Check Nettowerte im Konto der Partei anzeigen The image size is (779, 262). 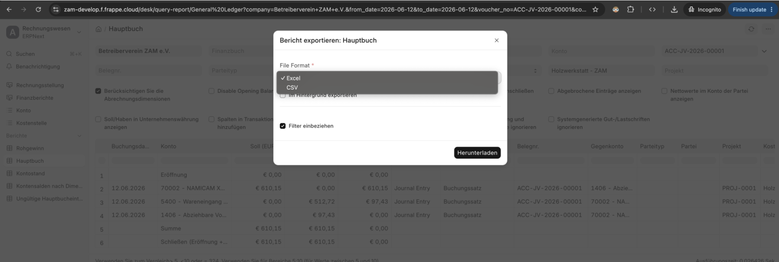point(664,91)
